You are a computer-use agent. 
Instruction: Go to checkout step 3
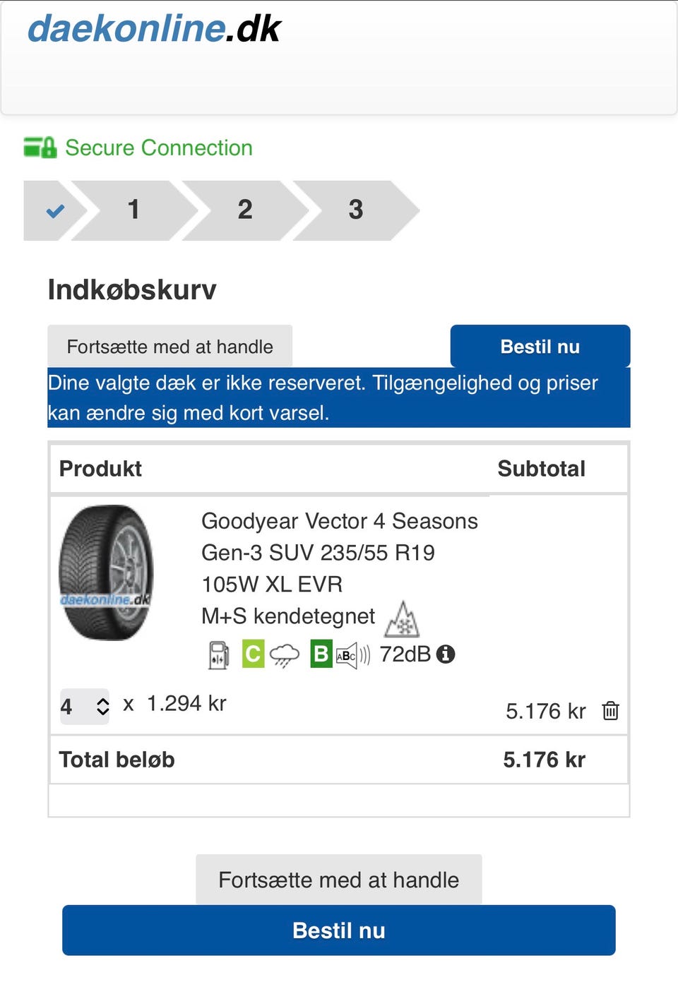click(x=355, y=210)
